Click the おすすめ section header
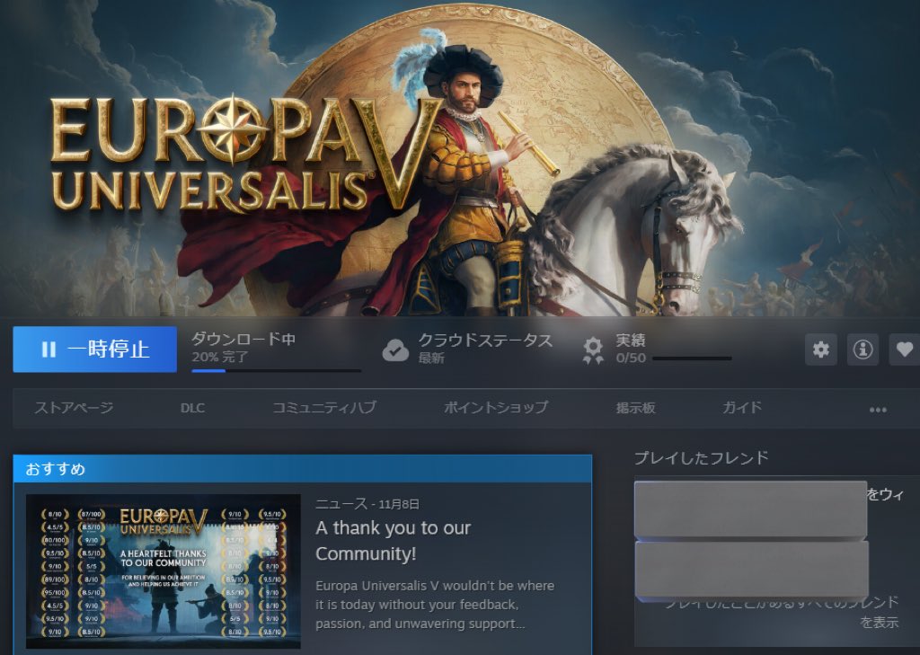Screen dimensions: 920x655 pyautogui.click(x=302, y=469)
